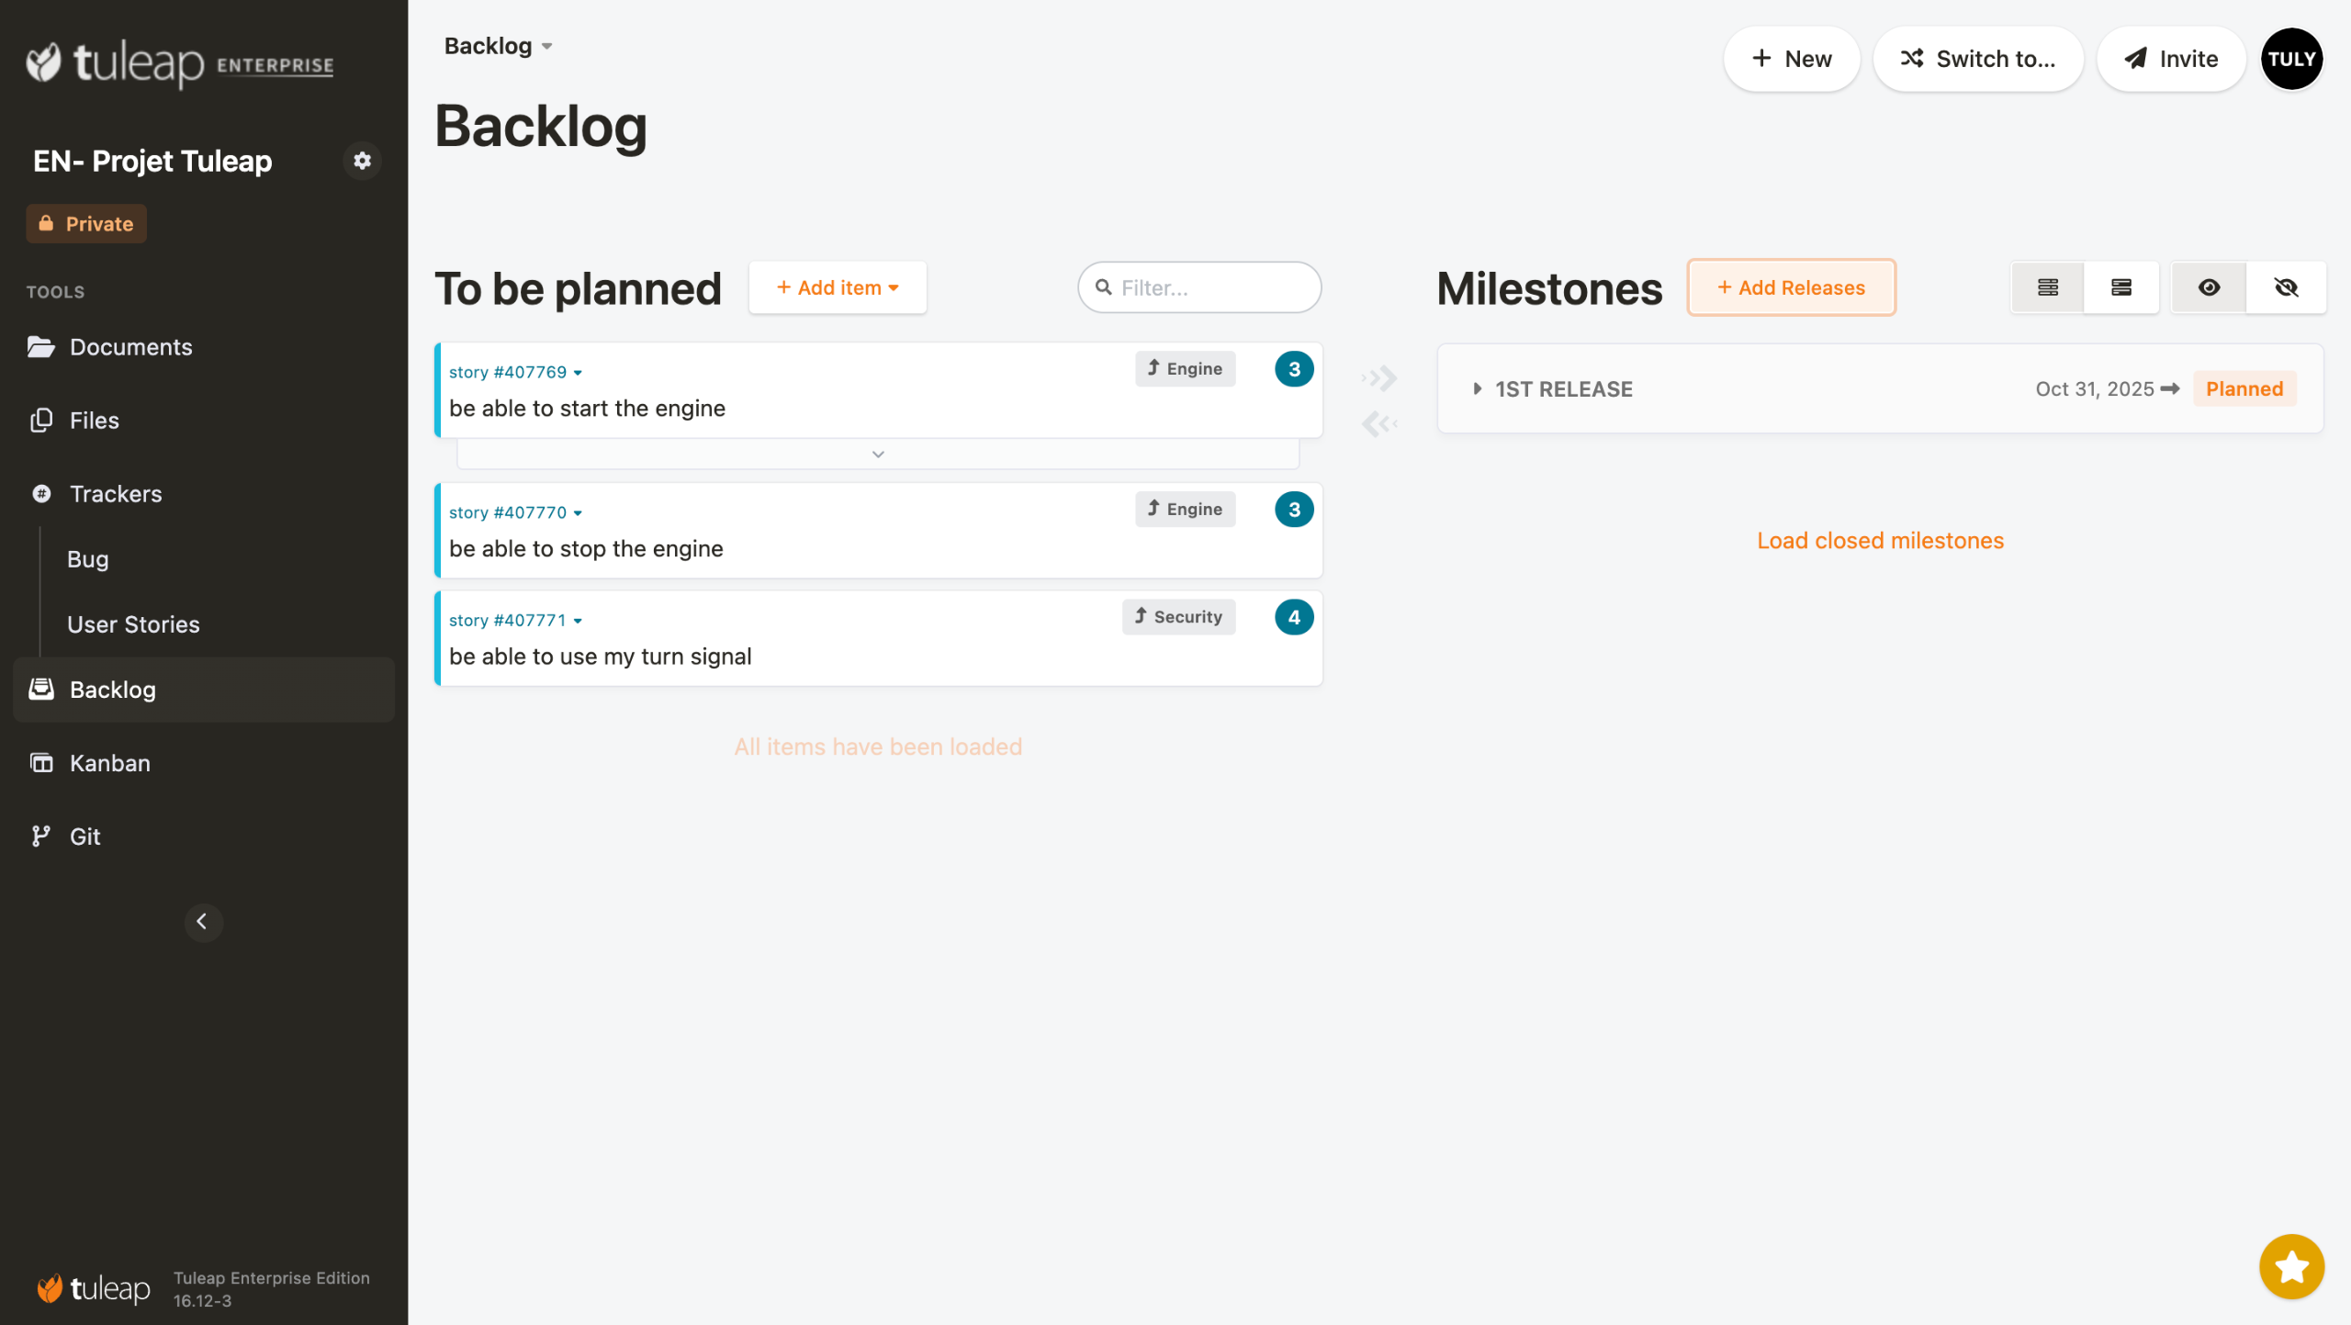Click Load closed milestones link
This screenshot has height=1325, width=2351.
[x=1879, y=541]
